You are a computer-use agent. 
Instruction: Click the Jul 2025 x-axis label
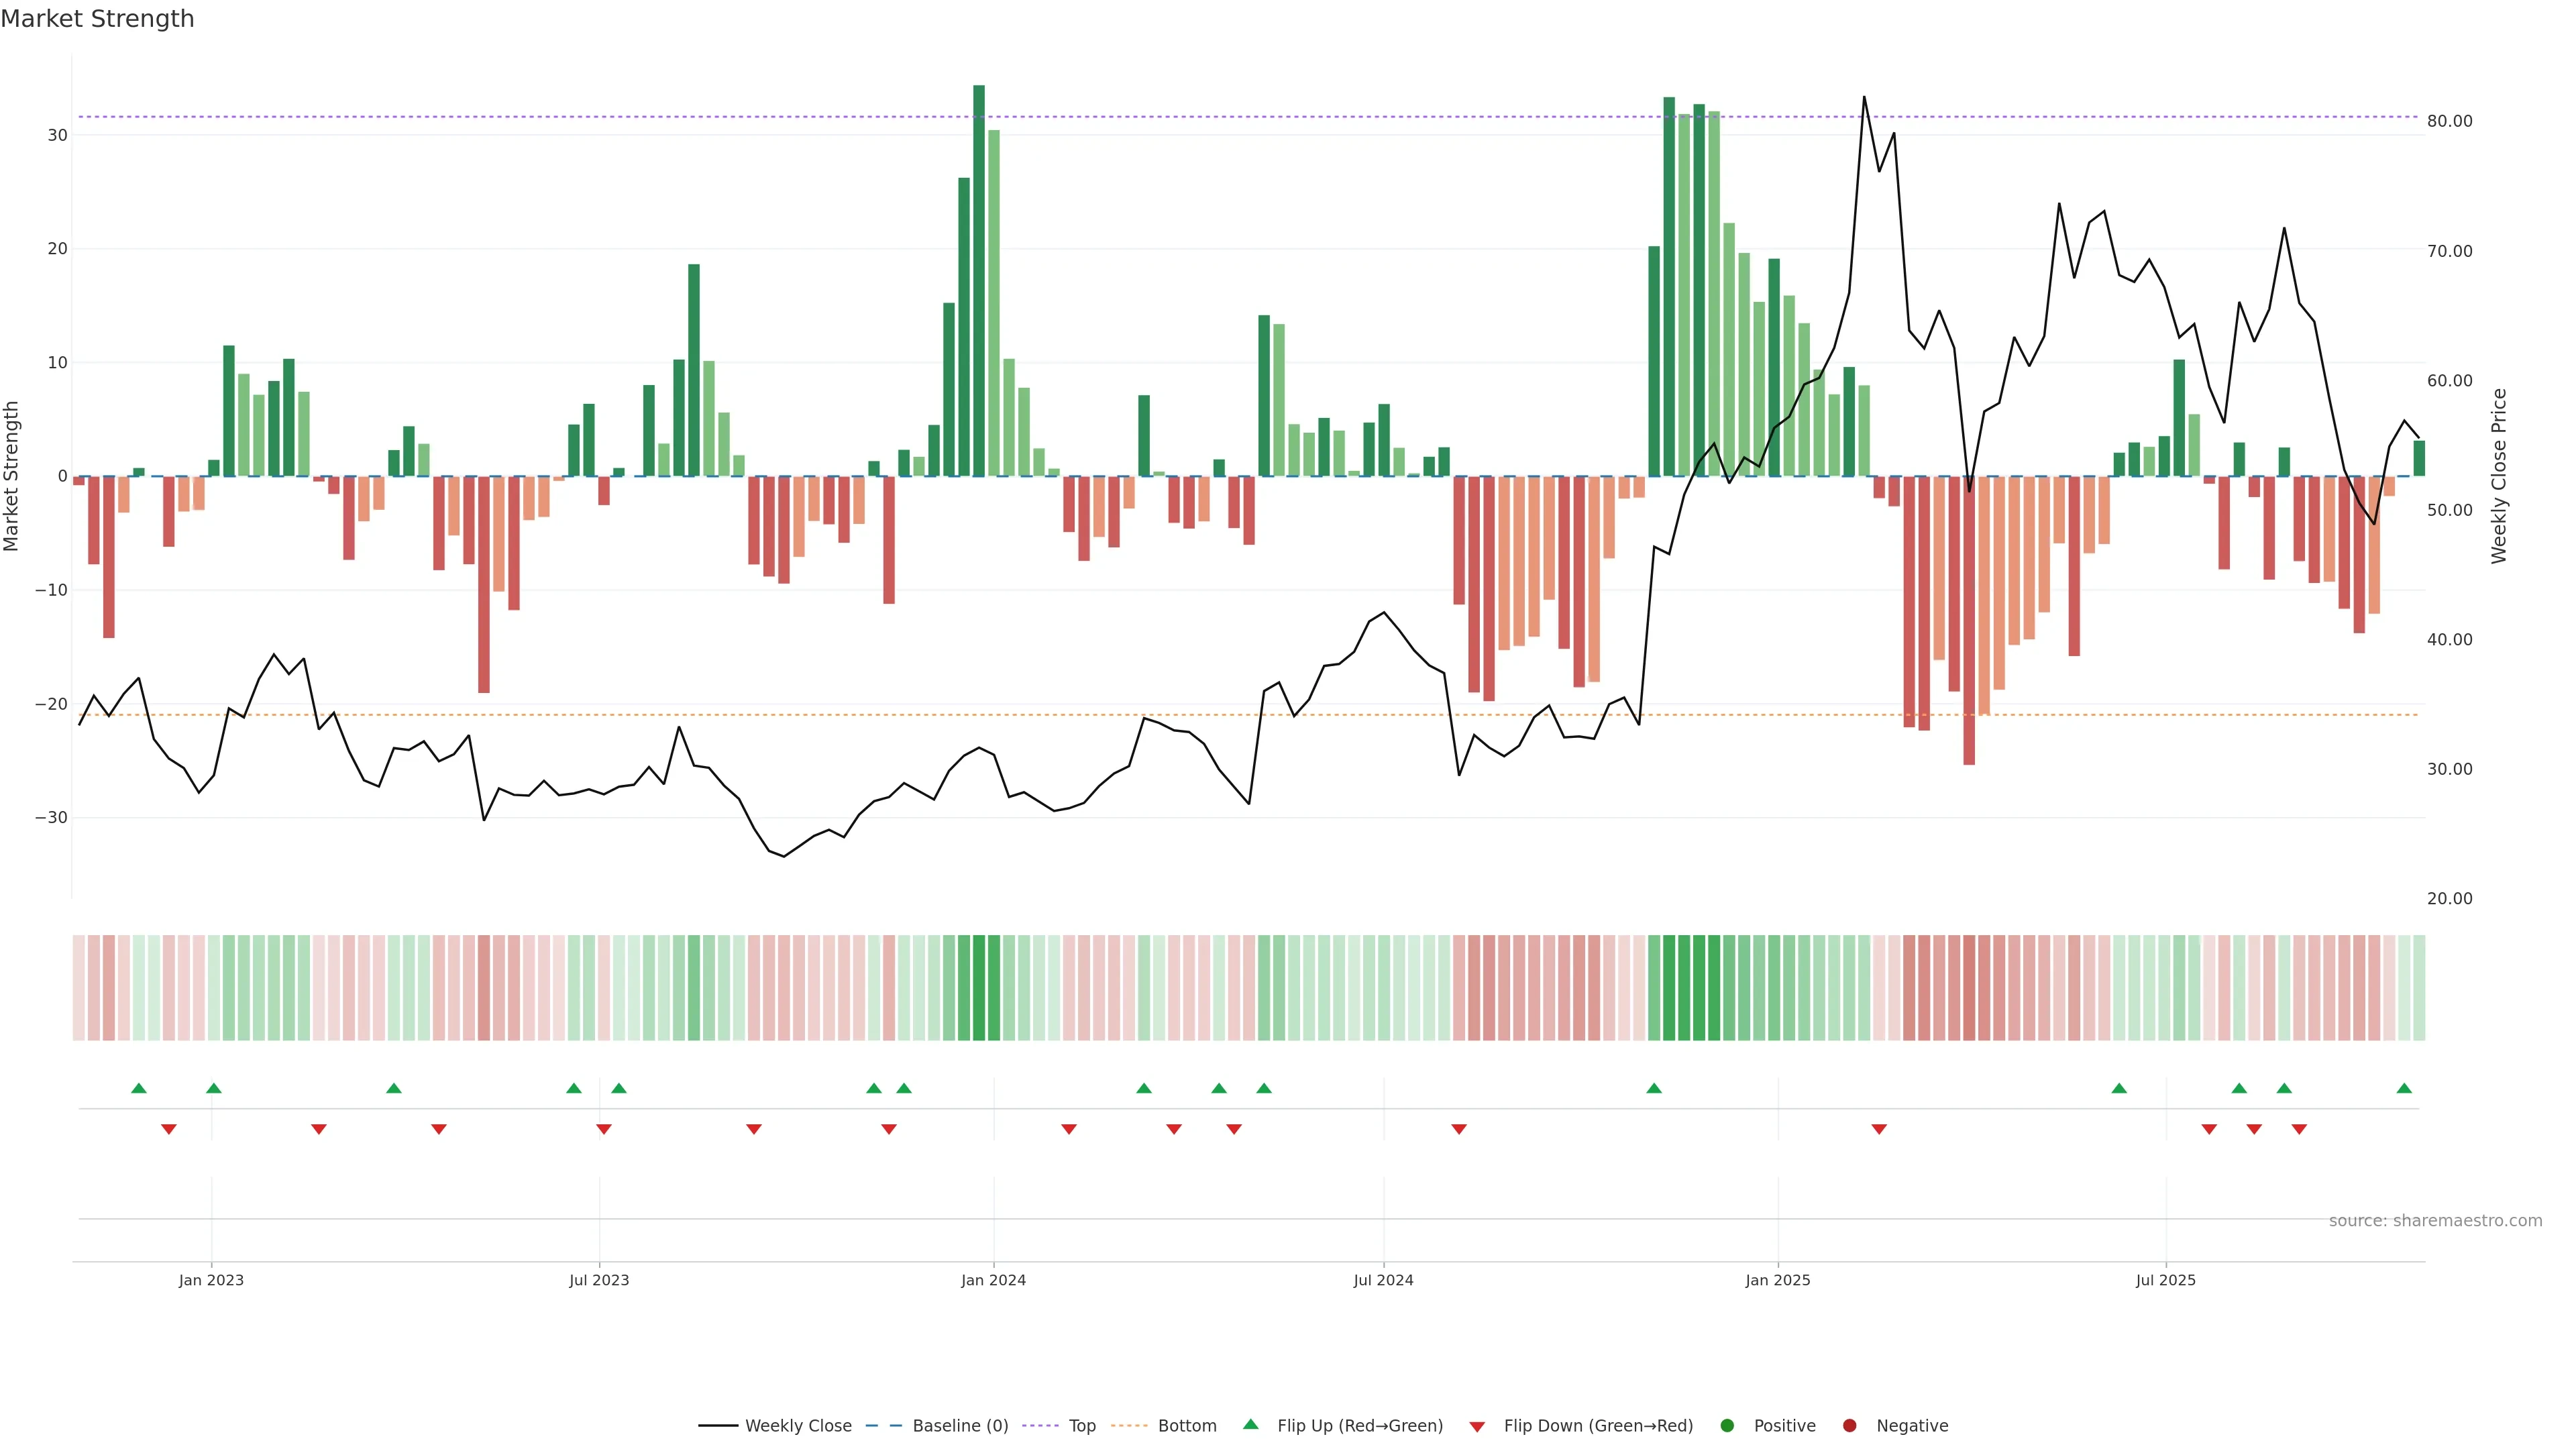coord(2165,1280)
